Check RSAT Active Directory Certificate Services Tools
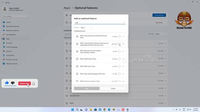The height and width of the screenshot is (112, 200). pyautogui.click(x=119, y=37)
